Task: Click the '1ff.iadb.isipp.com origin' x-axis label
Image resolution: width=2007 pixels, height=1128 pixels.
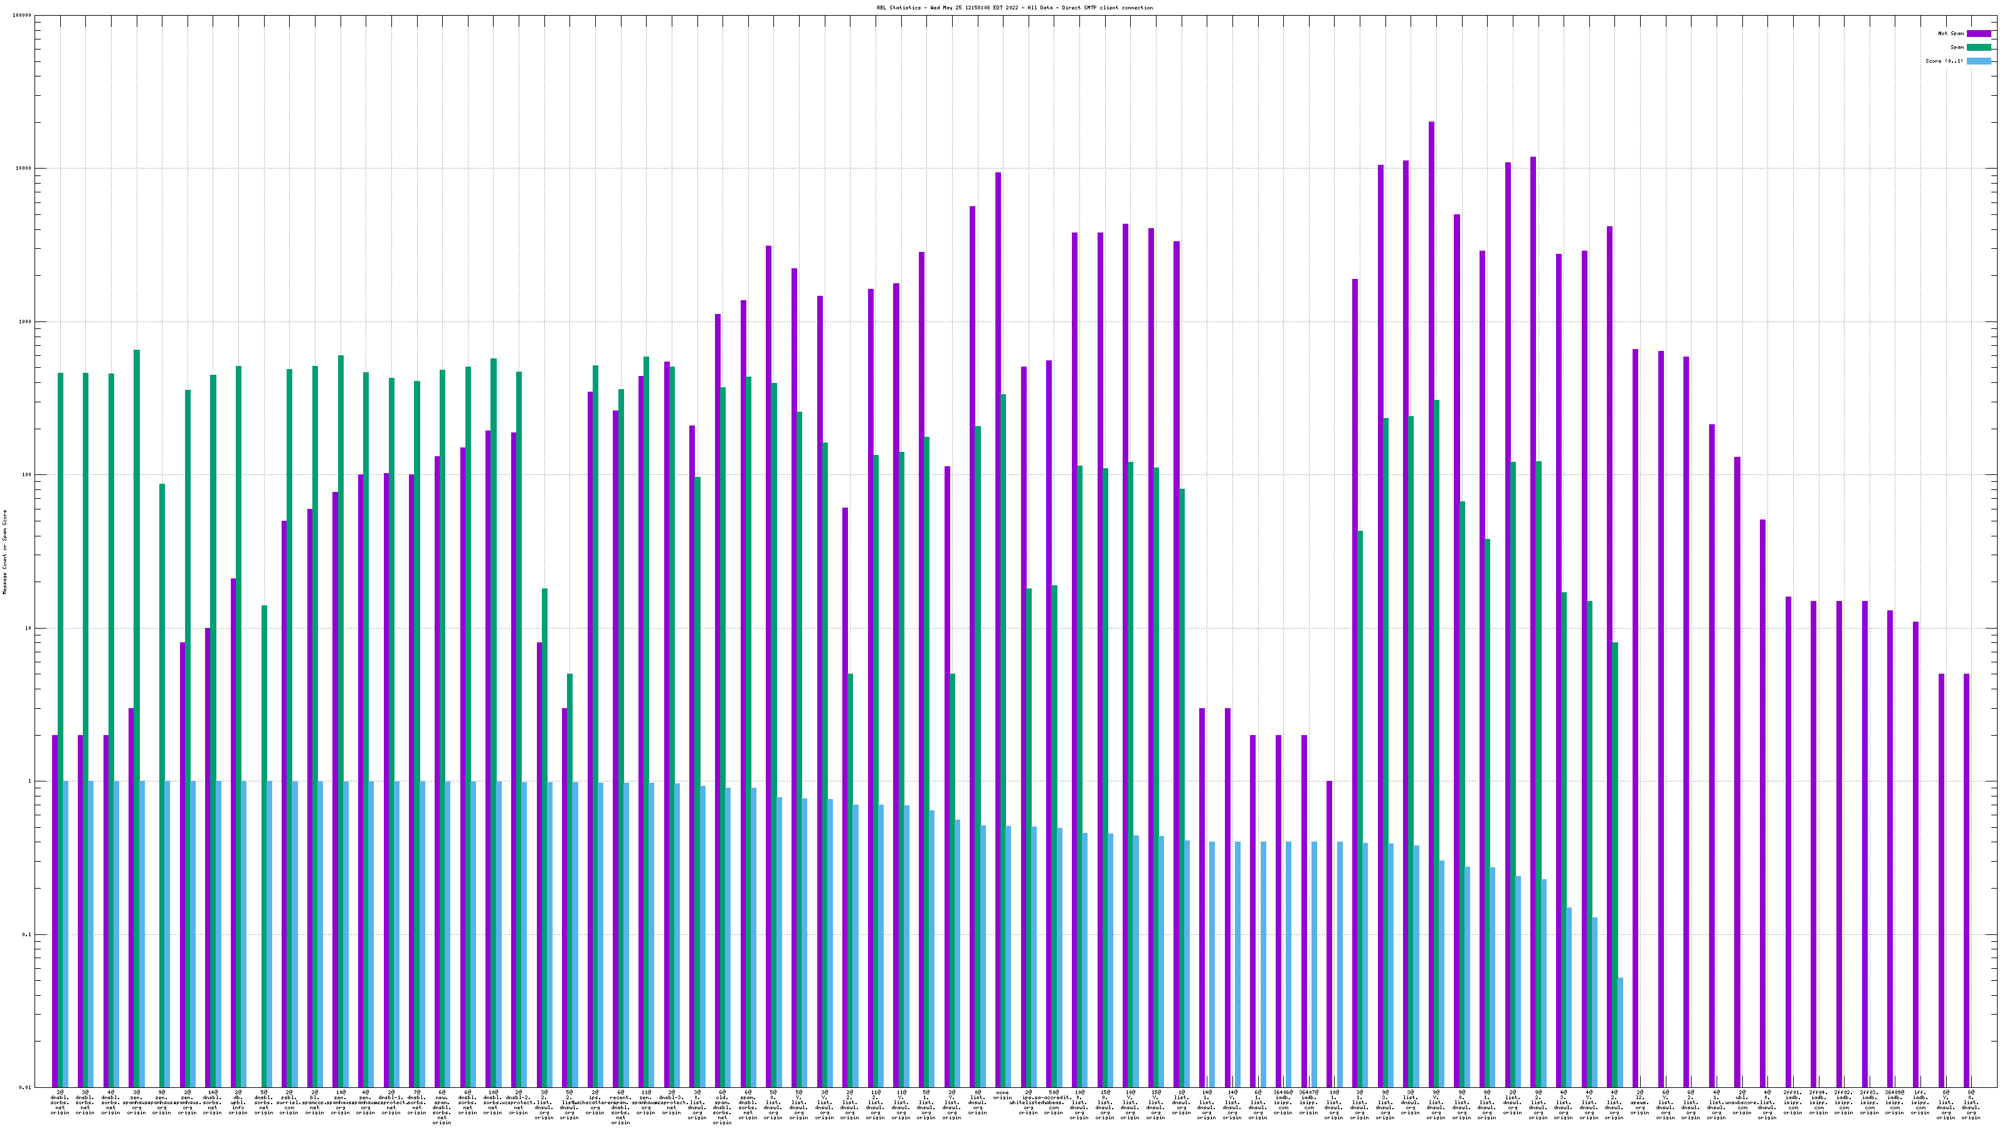Action: tap(1920, 1102)
